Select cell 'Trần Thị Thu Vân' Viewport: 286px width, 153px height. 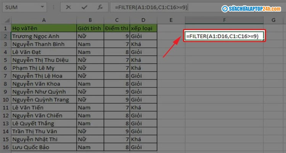[x=44, y=131]
